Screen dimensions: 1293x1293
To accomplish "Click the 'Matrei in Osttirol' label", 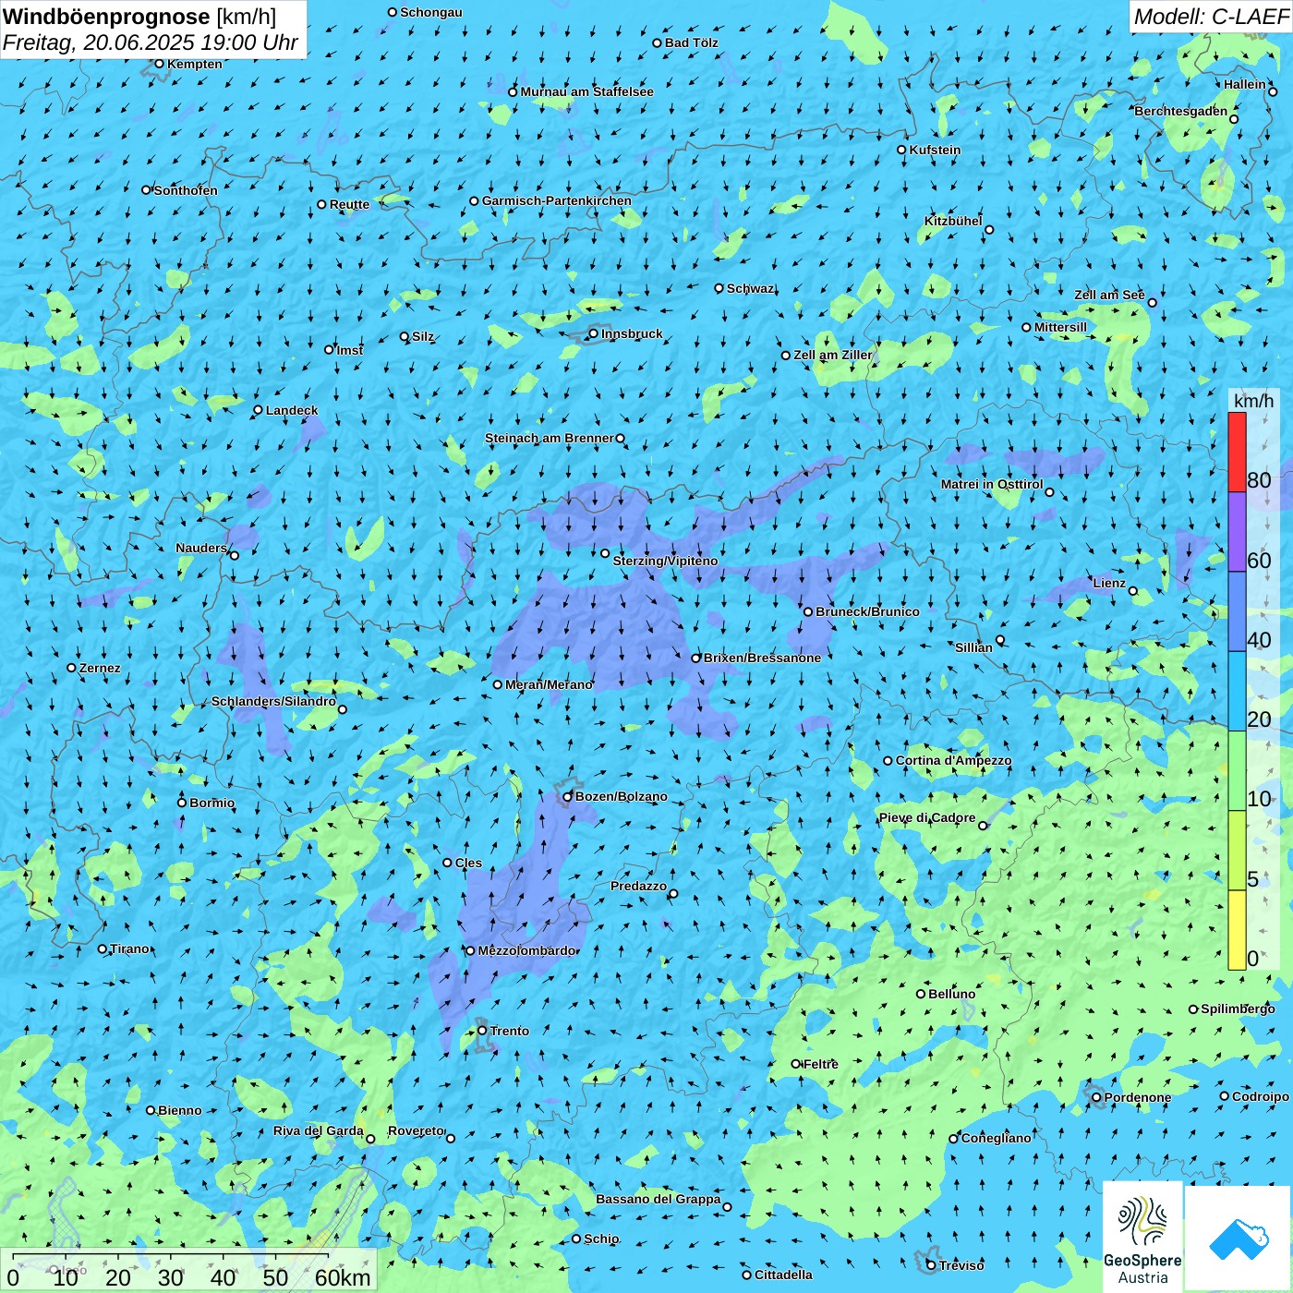I will pyautogui.click(x=992, y=484).
